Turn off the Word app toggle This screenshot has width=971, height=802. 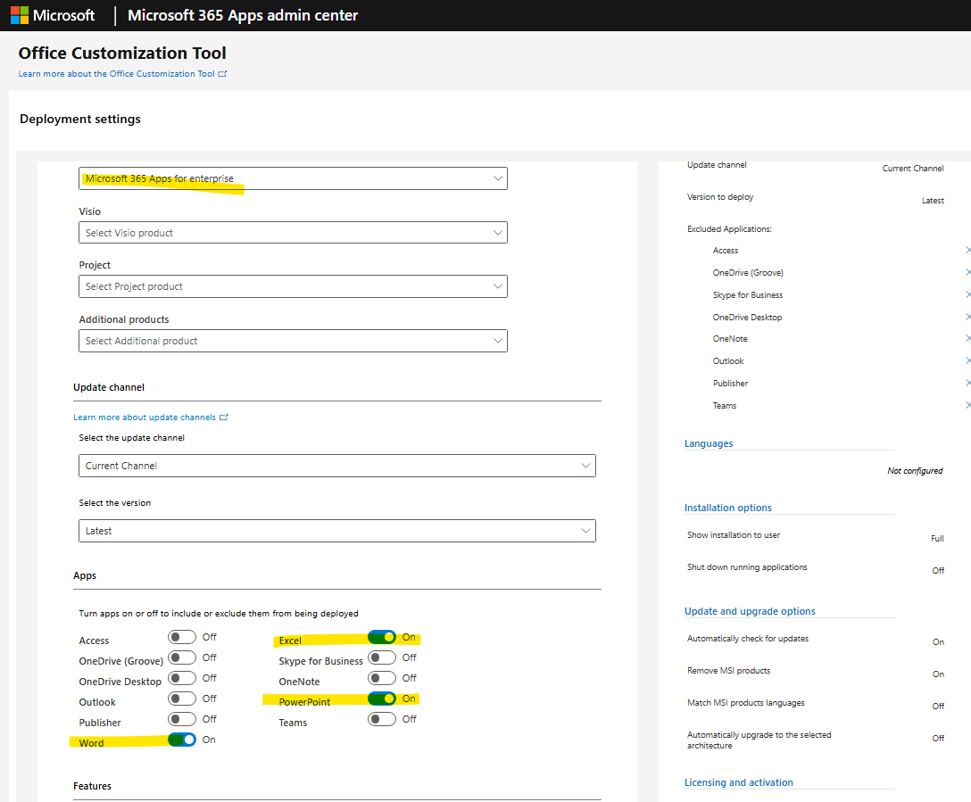(181, 740)
